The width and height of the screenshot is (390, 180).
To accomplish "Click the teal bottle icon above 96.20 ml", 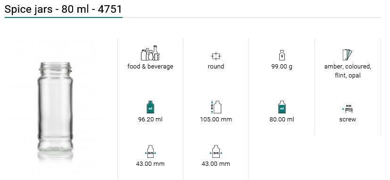I will (150, 107).
